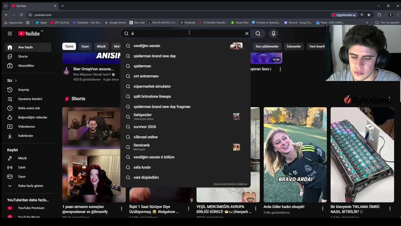The image size is (401, 226).
Task: Open Canlı under Keşfet
Action: [28, 167]
